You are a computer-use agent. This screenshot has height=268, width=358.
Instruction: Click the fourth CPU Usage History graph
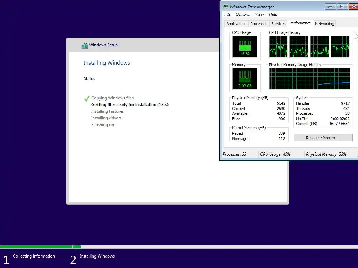pyautogui.click(x=340, y=46)
